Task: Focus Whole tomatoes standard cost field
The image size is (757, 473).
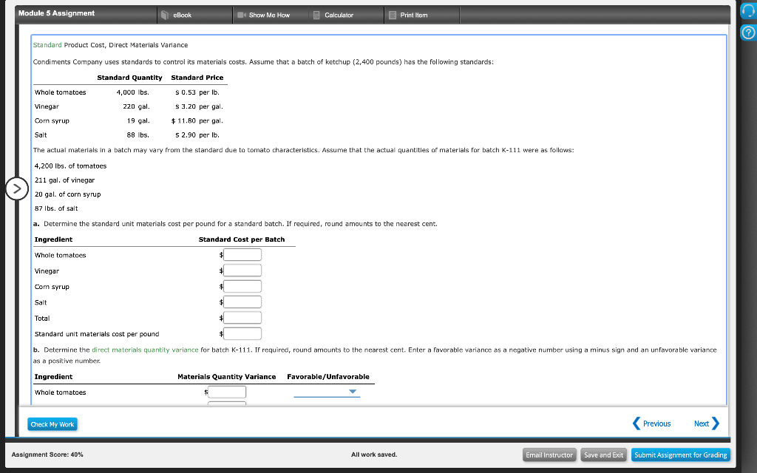Action: click(242, 255)
